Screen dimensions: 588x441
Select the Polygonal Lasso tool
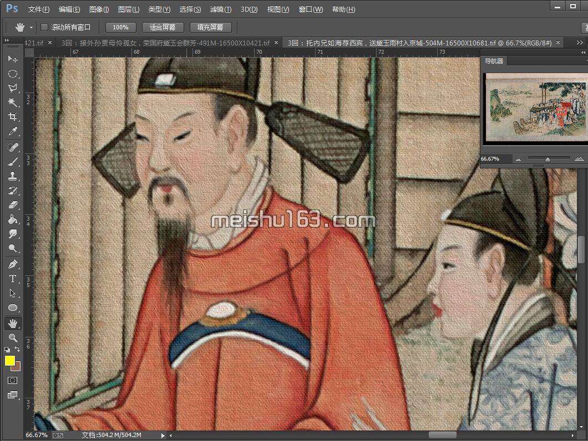[12, 88]
